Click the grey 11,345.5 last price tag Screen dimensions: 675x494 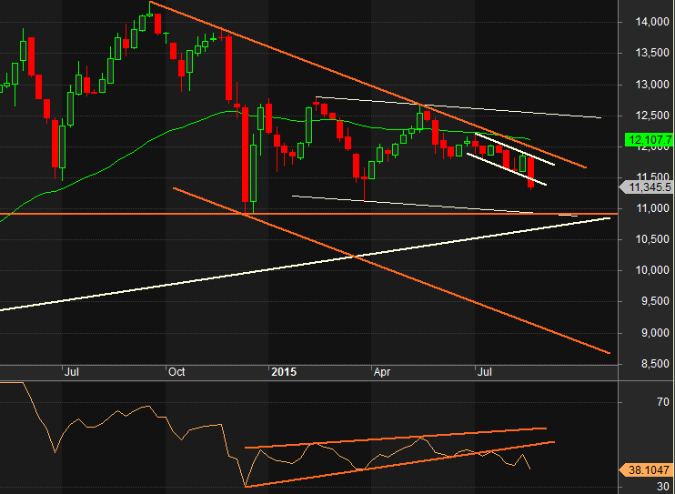(x=647, y=187)
